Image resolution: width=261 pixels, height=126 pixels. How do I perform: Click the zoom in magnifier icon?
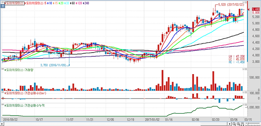click(x=238, y=124)
